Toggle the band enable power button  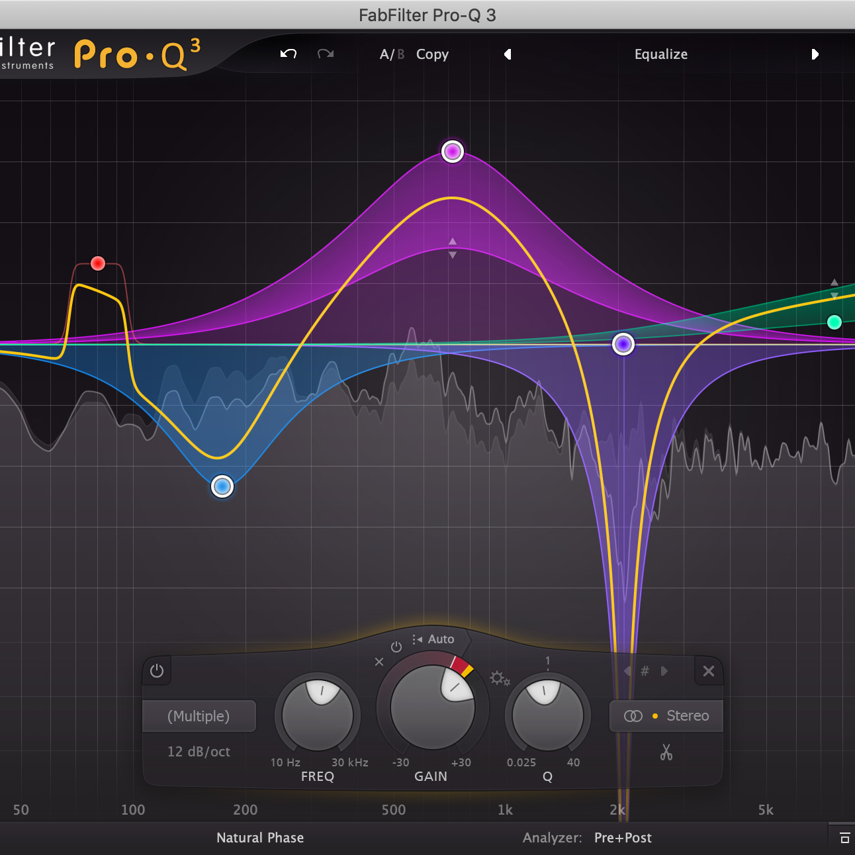[157, 671]
